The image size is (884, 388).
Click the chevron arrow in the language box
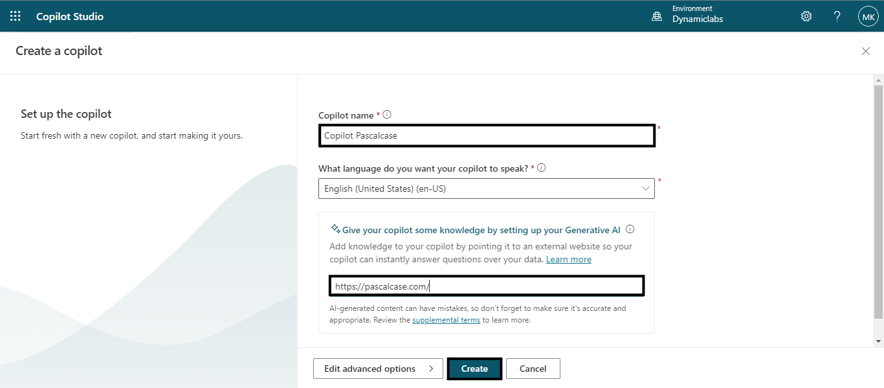tap(645, 188)
